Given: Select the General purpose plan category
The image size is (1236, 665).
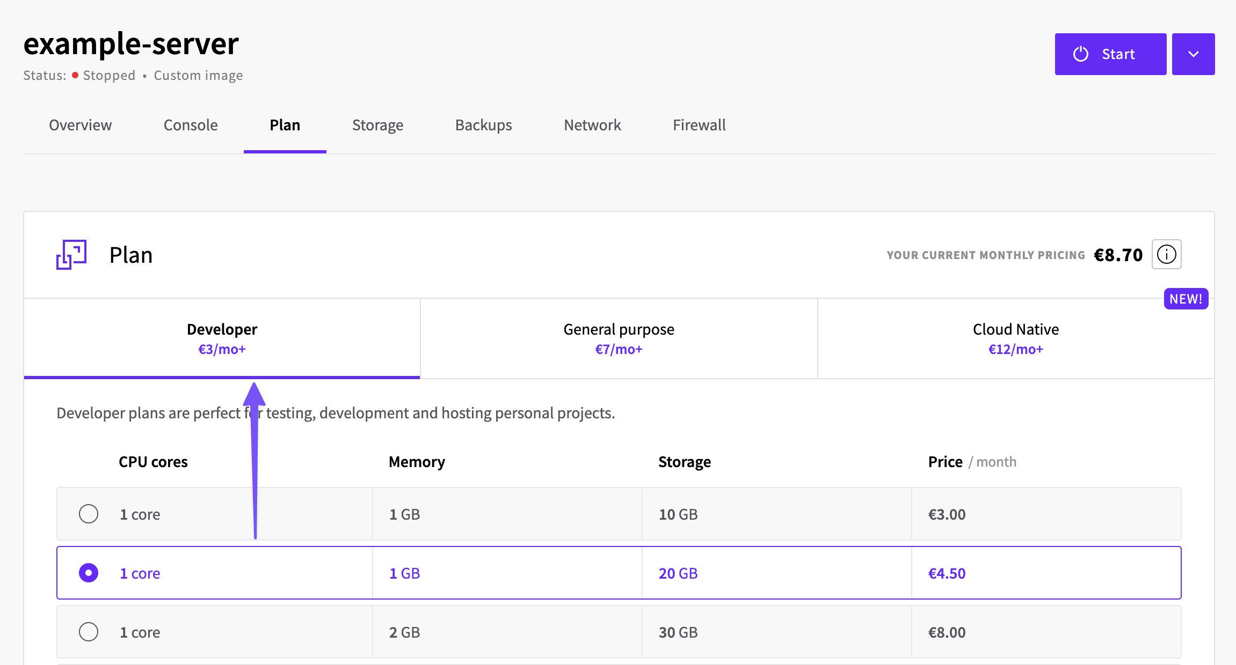Looking at the screenshot, I should 619,338.
